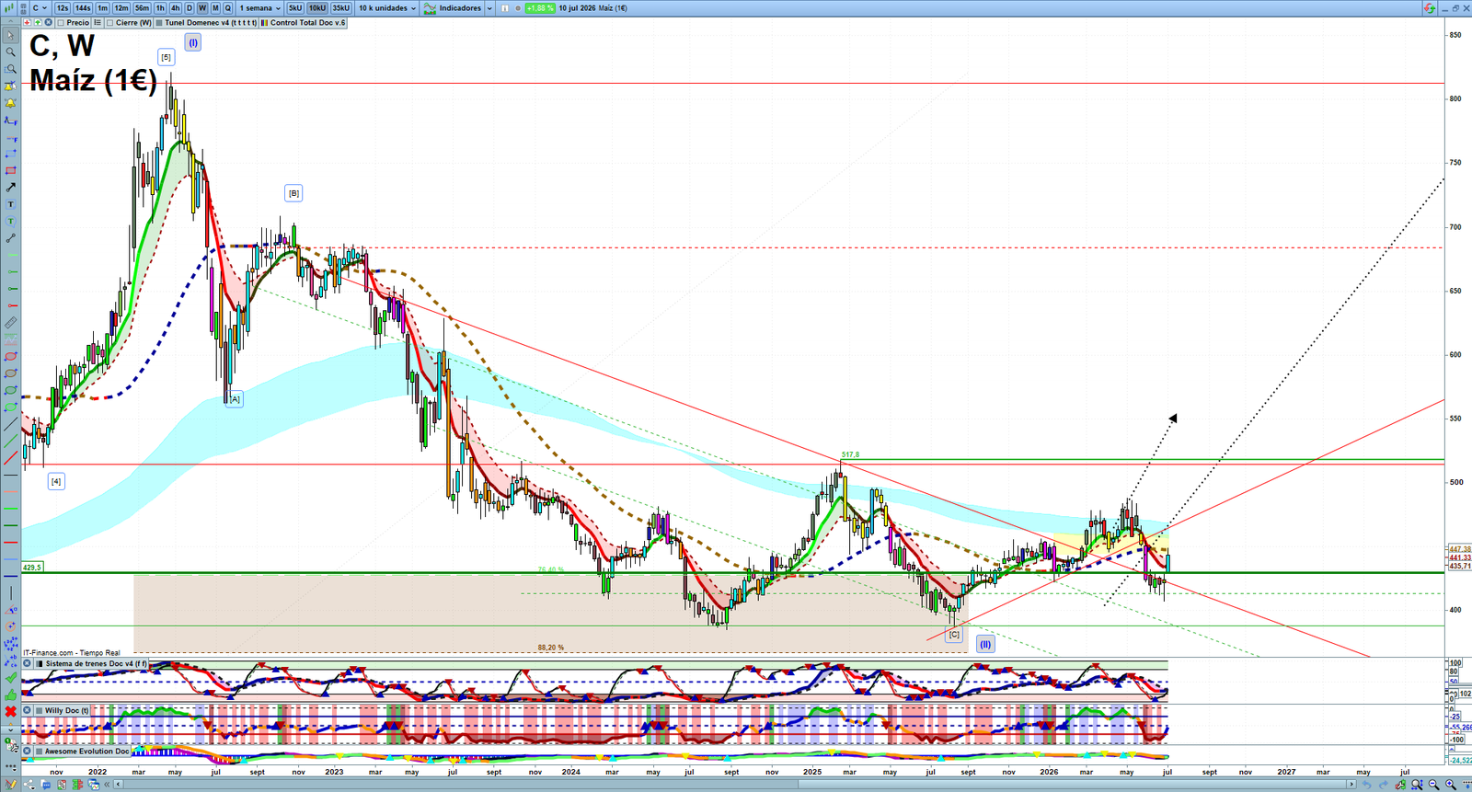Click the share chart icon
The width and height of the screenshot is (1472, 792).
pos(29,785)
